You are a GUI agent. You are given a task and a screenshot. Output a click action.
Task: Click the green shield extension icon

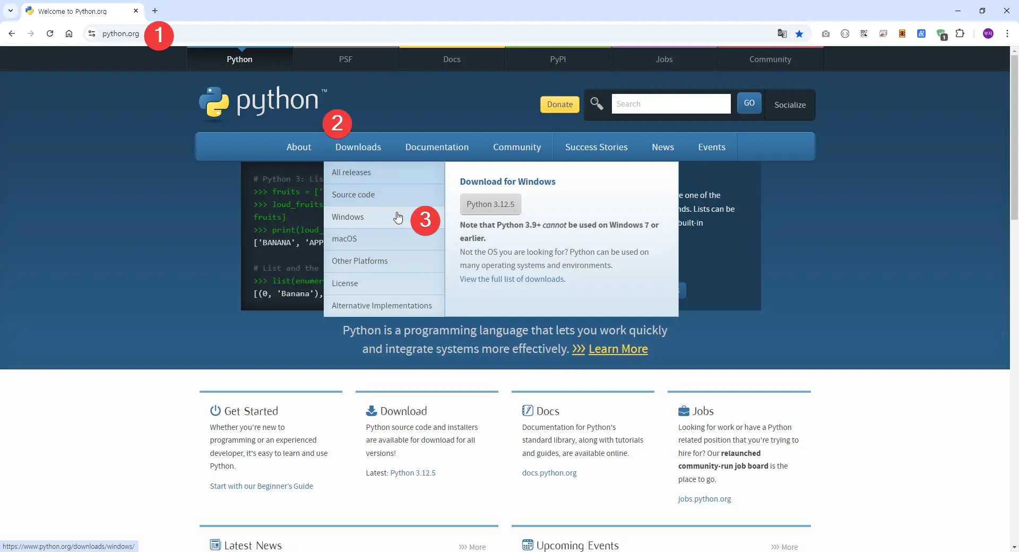tap(942, 34)
